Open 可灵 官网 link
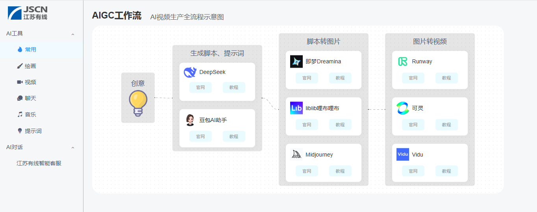This screenshot has height=212, width=537. pos(413,125)
